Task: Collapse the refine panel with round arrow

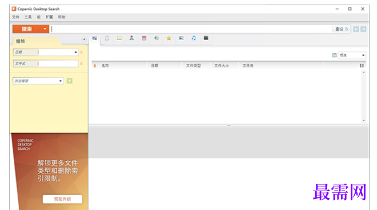Action: pyautogui.click(x=84, y=39)
